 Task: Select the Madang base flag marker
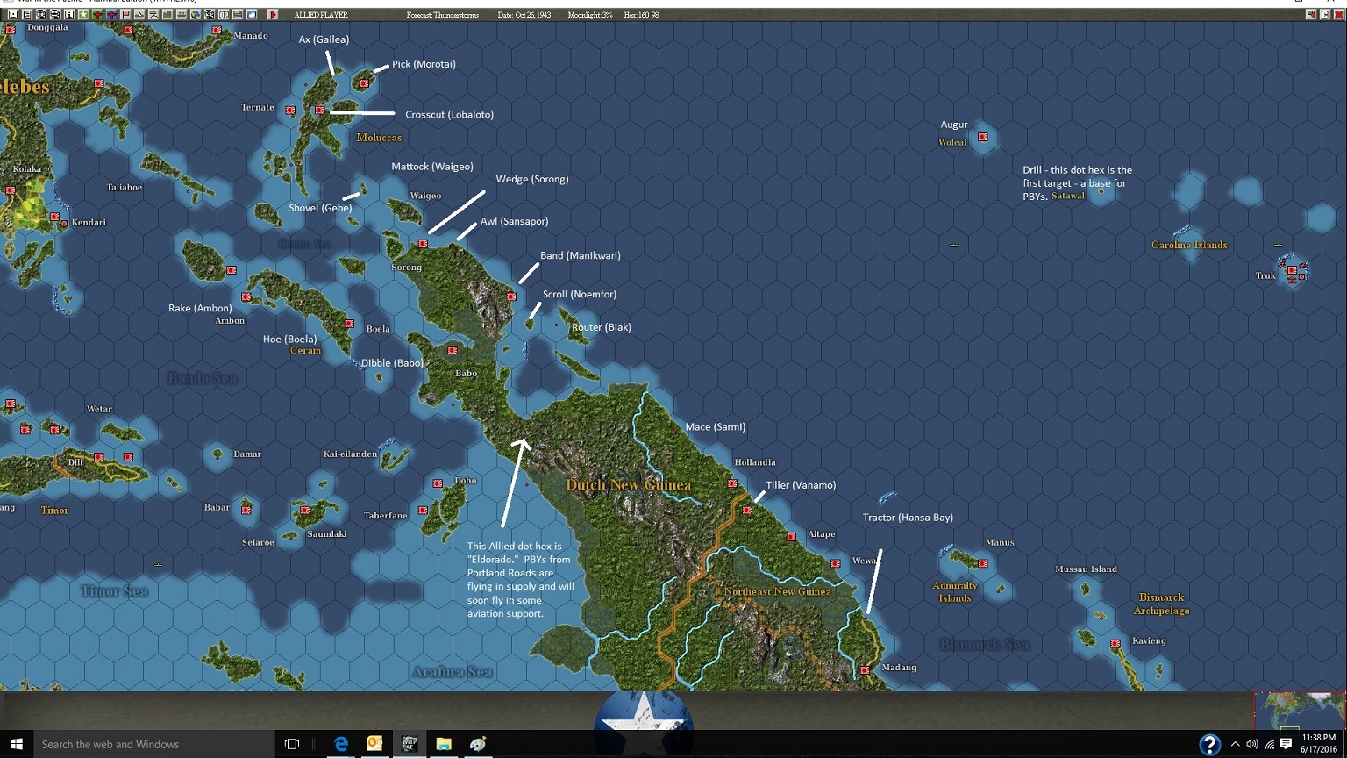click(x=866, y=670)
